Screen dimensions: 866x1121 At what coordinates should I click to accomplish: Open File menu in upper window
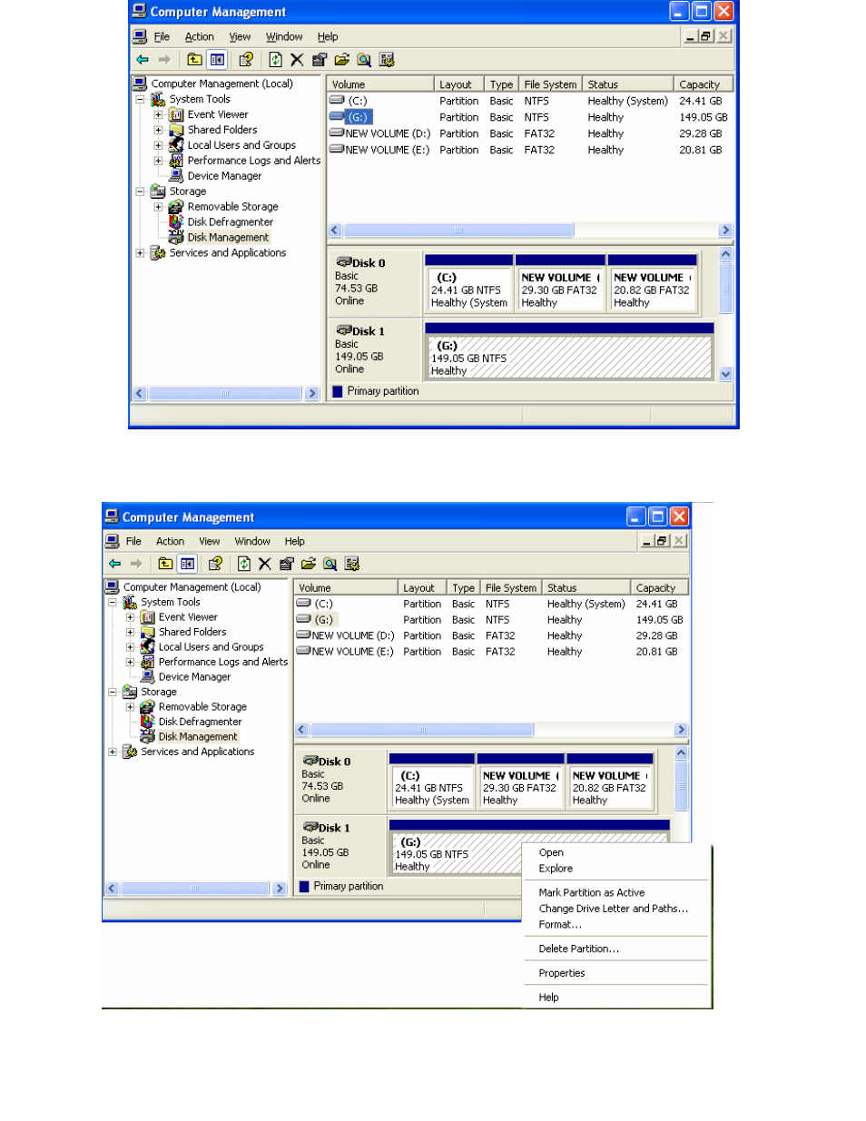[x=162, y=37]
